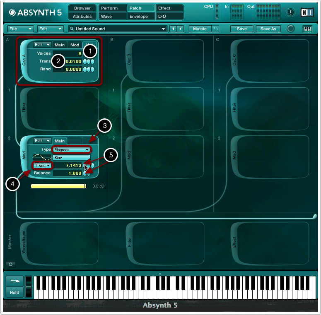This screenshot has height=315, width=321.
Task: Open the Sine waveform selector
Action: click(x=71, y=157)
